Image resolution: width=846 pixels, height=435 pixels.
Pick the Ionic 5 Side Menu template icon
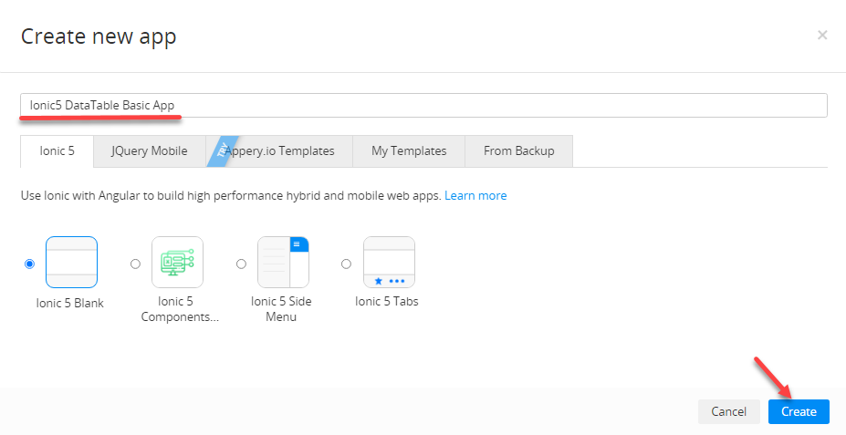pos(283,262)
